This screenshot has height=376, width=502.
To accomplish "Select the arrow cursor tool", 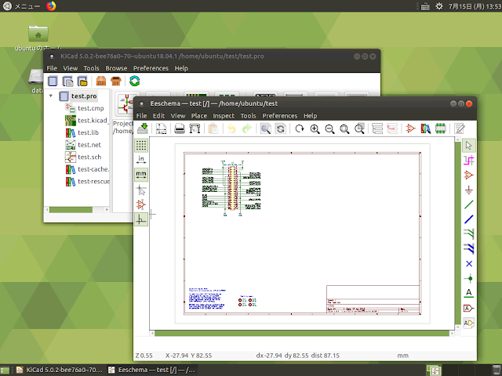I will (x=469, y=146).
